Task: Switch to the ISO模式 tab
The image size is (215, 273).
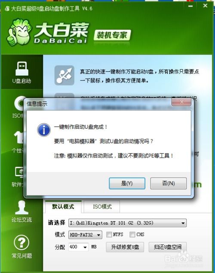Action: click(x=102, y=206)
